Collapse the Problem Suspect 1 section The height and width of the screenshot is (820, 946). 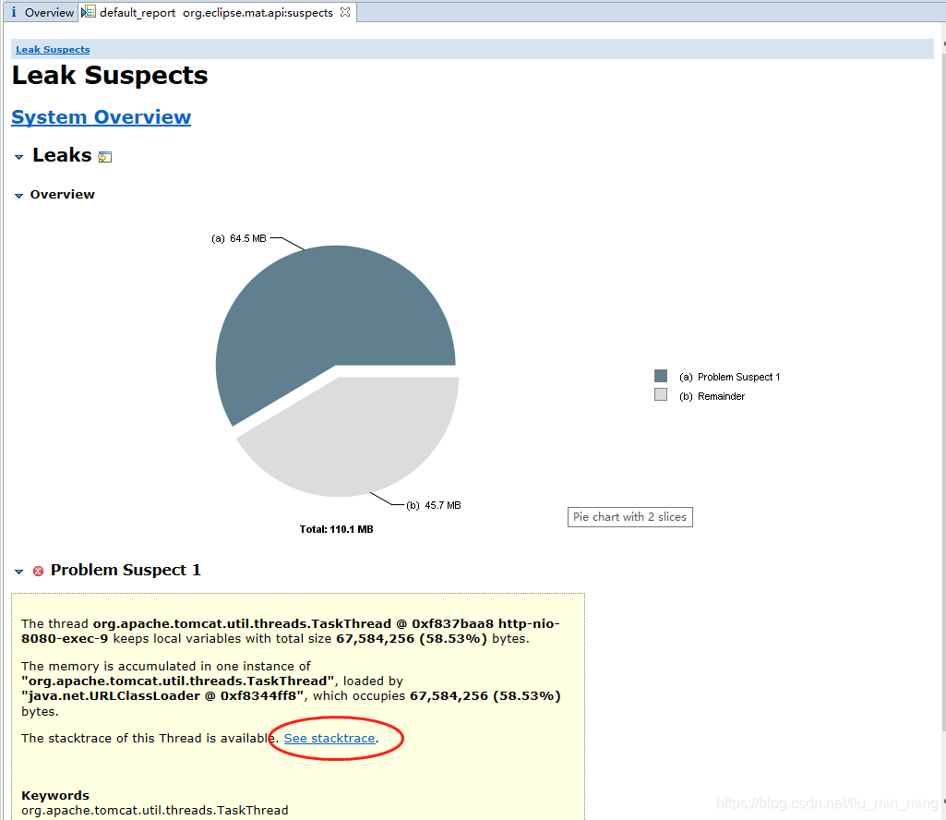[x=18, y=572]
